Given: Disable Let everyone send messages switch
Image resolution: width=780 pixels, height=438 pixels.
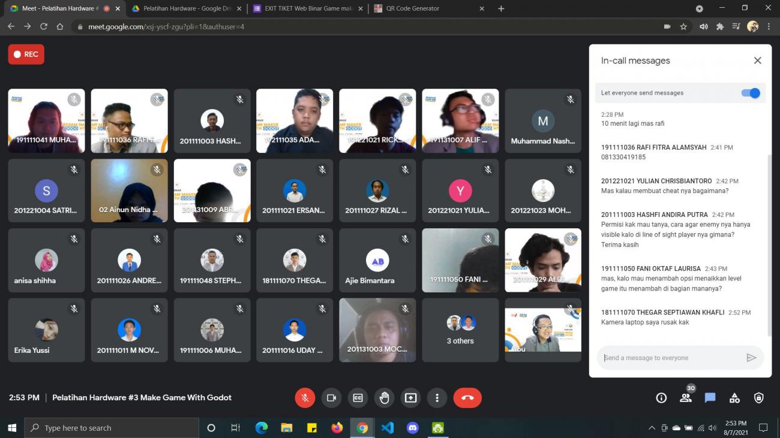Looking at the screenshot, I should coord(750,93).
